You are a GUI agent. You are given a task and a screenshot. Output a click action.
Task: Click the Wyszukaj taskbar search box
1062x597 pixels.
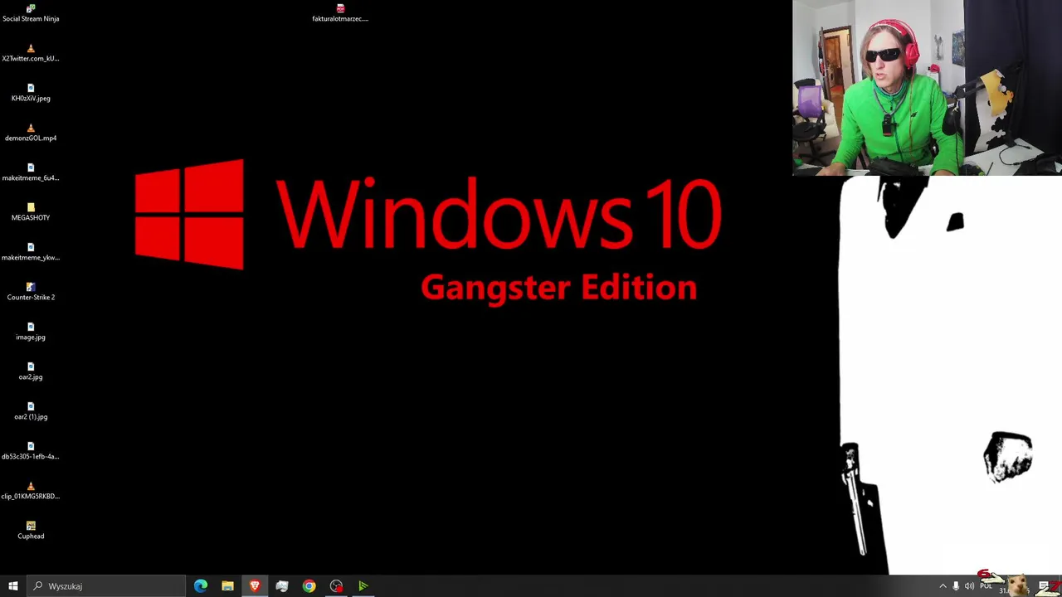pos(106,586)
